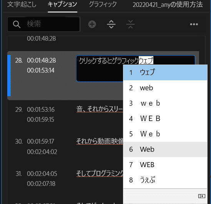Click timecode 00:02:04:05 of caption 31
This screenshot has width=211, height=204.
[x=42, y=174]
